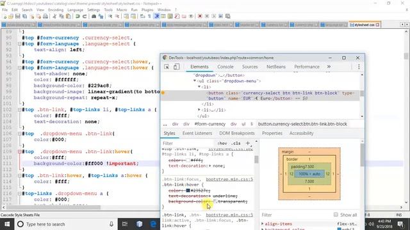Collapse the code fold at line 116
The width and height of the screenshot is (410, 230).
point(19,194)
